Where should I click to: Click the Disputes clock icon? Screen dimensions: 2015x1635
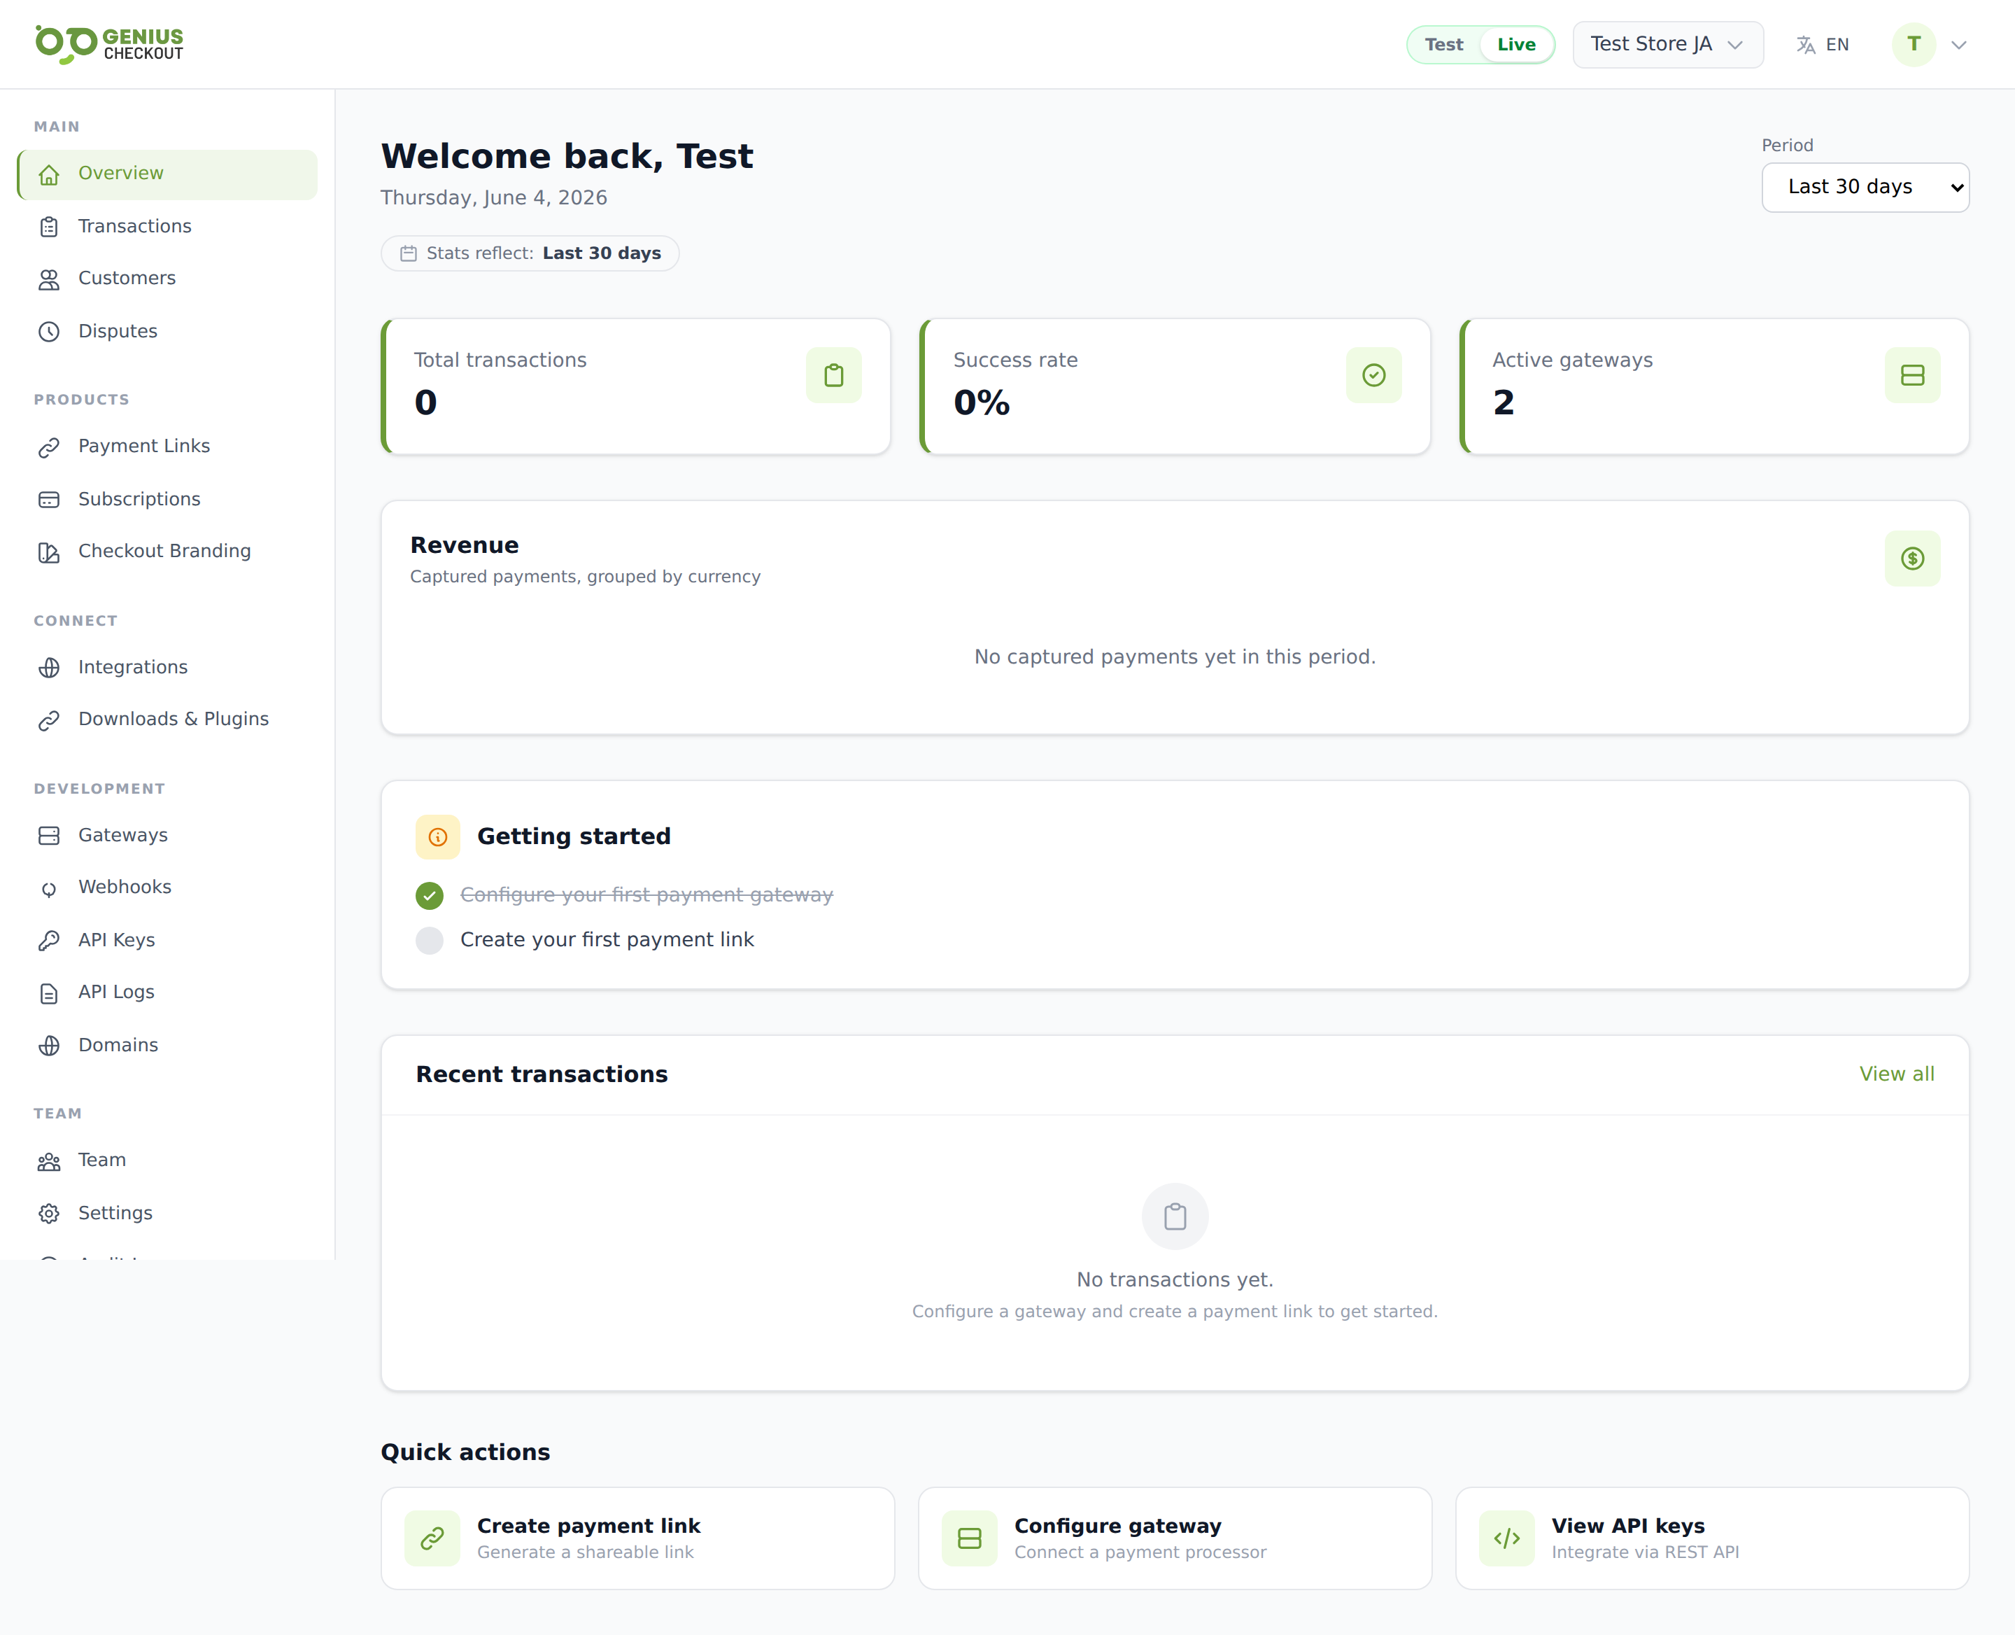[49, 332]
